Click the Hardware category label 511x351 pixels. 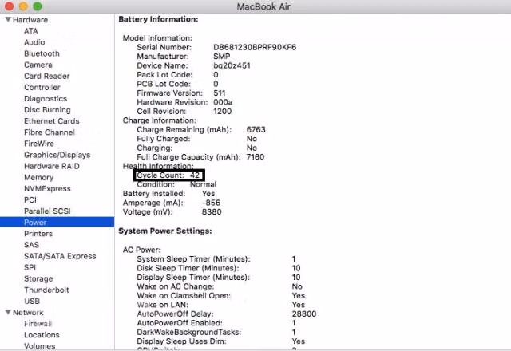pyautogui.click(x=30, y=20)
